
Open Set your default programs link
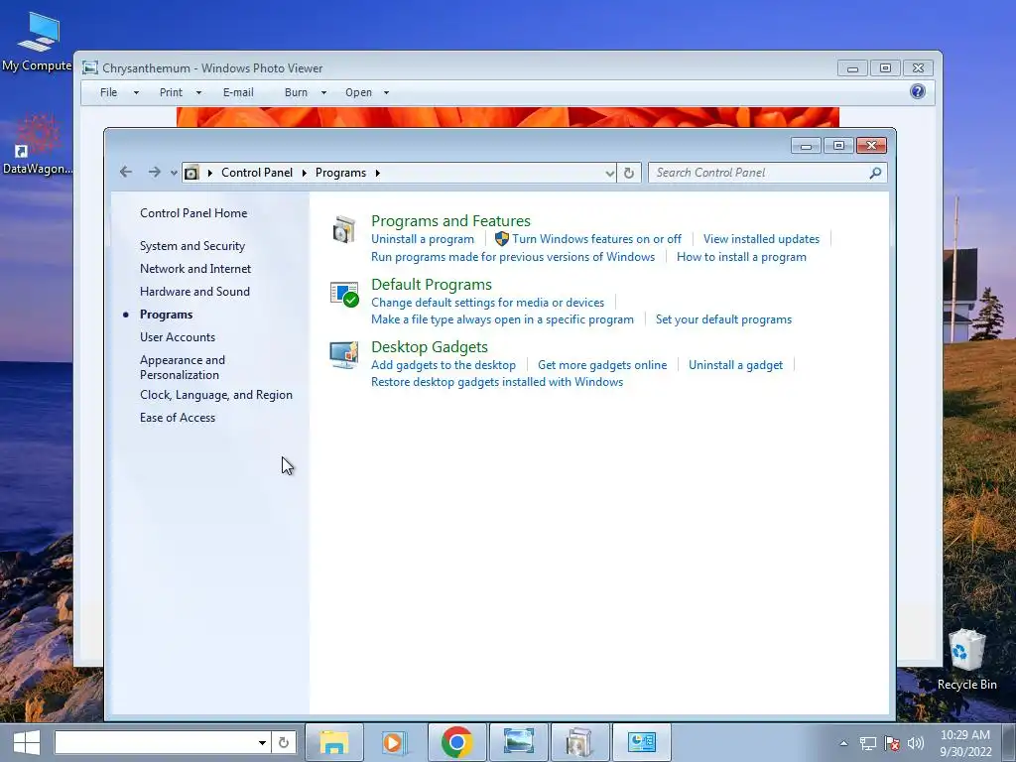pos(723,319)
